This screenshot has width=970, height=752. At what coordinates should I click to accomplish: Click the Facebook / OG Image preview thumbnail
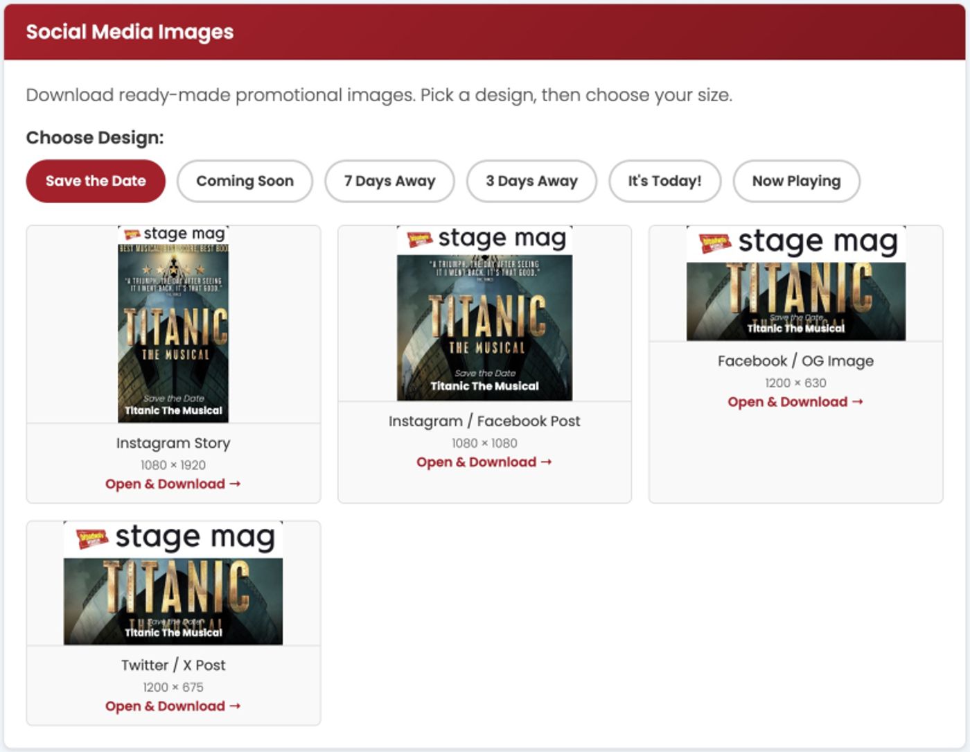click(x=795, y=283)
